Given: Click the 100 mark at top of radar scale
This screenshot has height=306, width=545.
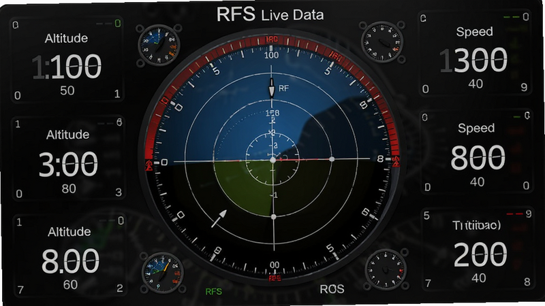Looking at the screenshot, I should click(271, 55).
